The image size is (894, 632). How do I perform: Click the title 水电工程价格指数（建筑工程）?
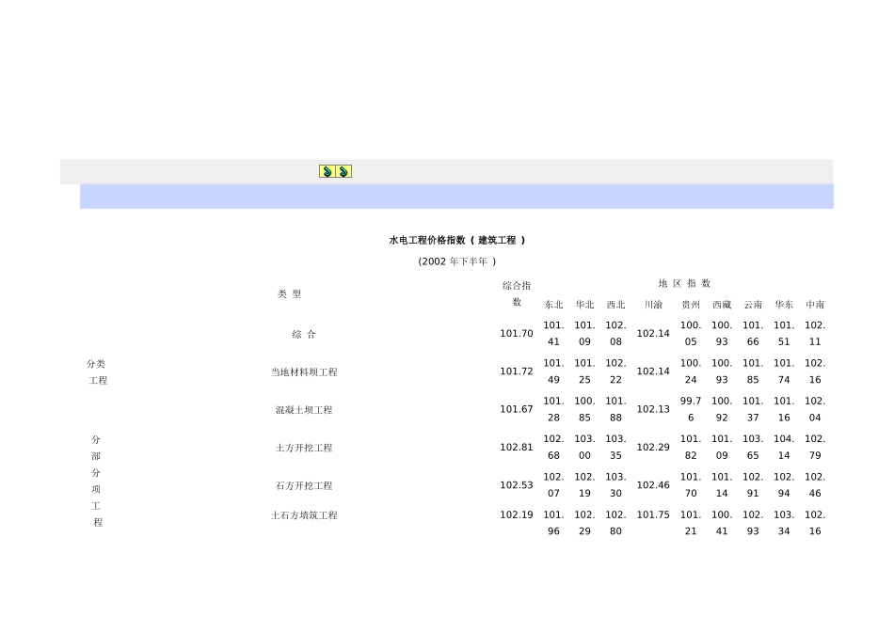(457, 241)
